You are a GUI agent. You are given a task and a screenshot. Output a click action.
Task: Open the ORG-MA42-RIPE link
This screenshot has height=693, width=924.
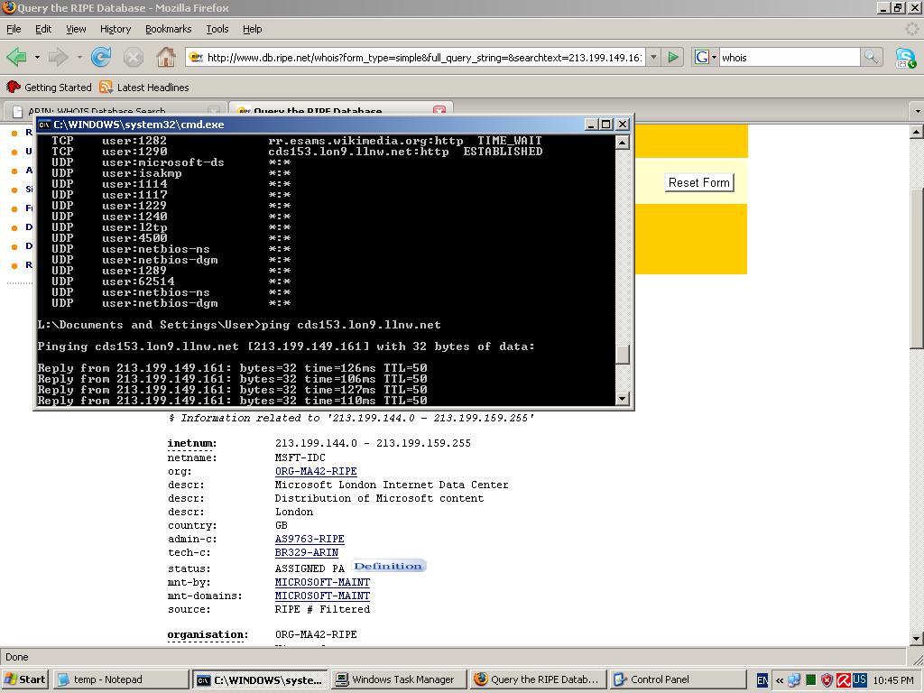[316, 471]
